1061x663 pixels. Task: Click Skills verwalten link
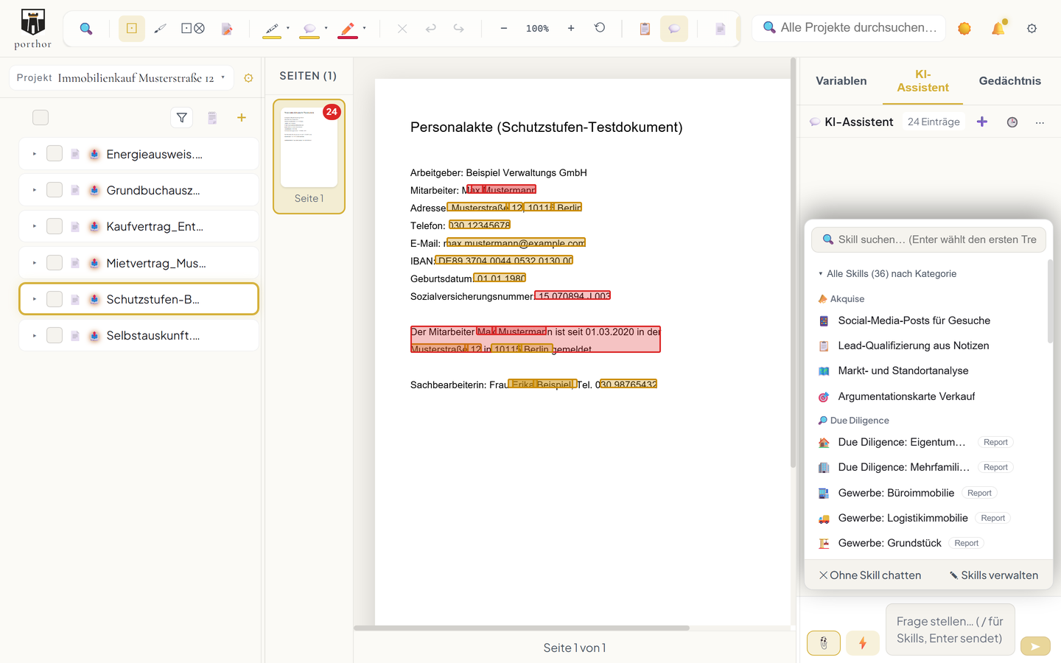click(x=994, y=575)
